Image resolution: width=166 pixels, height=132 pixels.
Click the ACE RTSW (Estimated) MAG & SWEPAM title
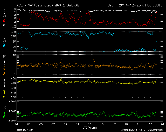click(x=48, y=5)
